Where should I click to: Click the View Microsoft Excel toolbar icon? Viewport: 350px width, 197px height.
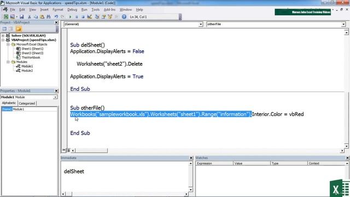(x=6, y=17)
